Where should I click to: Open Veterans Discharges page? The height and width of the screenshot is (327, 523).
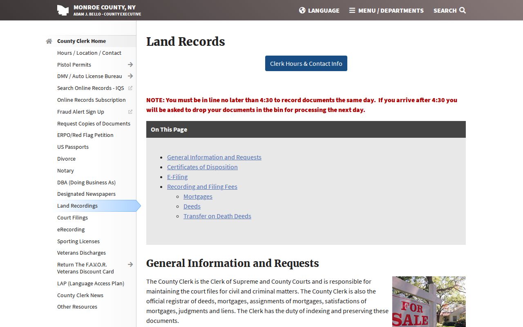[x=81, y=253]
